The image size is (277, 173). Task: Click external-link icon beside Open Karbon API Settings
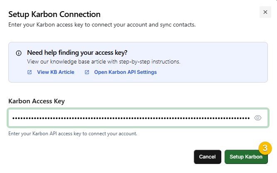(87, 72)
